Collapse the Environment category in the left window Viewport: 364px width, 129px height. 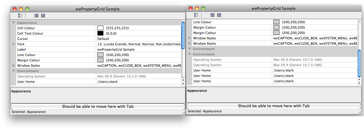[x=13, y=71]
